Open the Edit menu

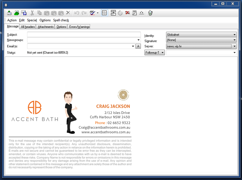coord(22,20)
